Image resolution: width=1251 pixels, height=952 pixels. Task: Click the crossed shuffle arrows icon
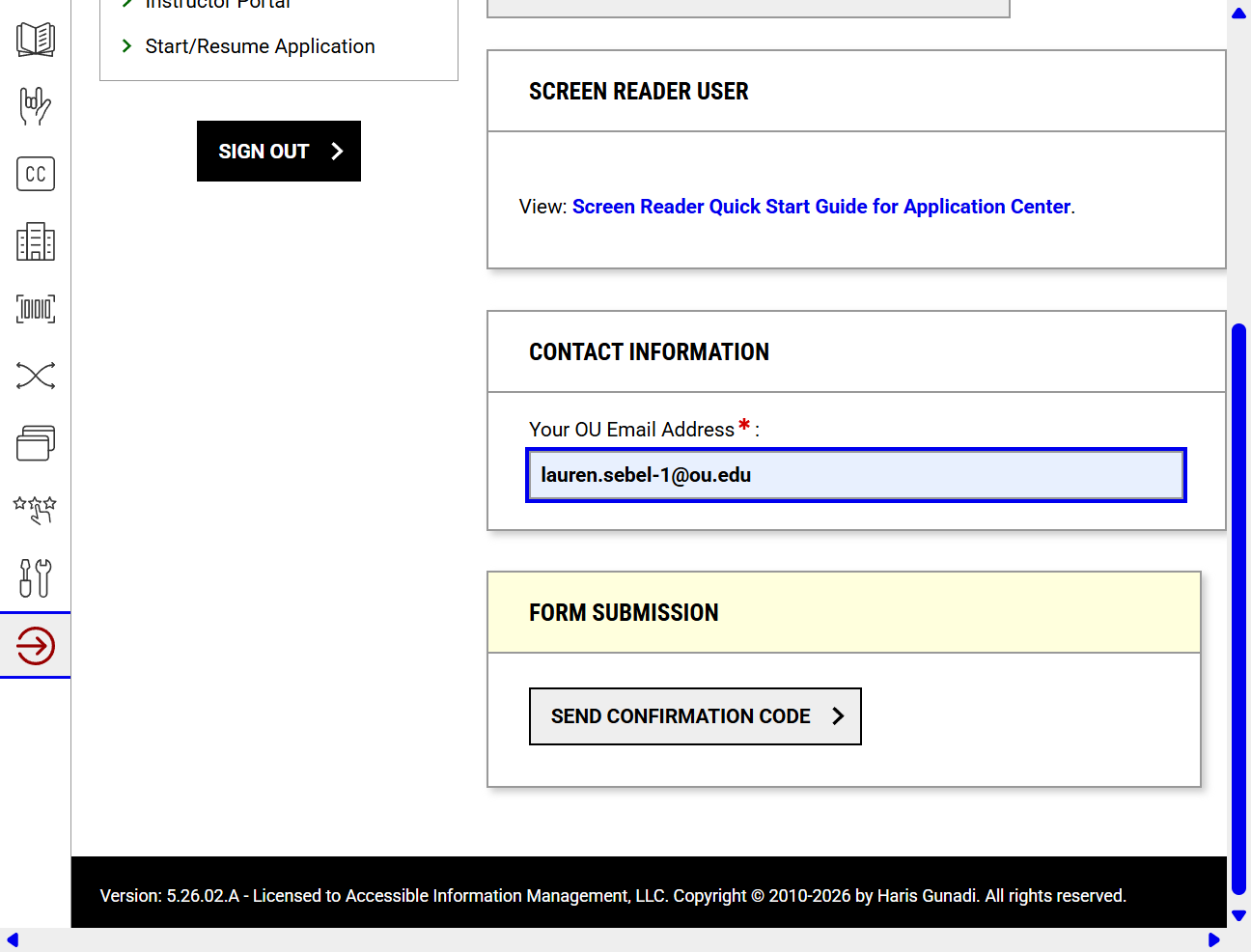click(36, 376)
